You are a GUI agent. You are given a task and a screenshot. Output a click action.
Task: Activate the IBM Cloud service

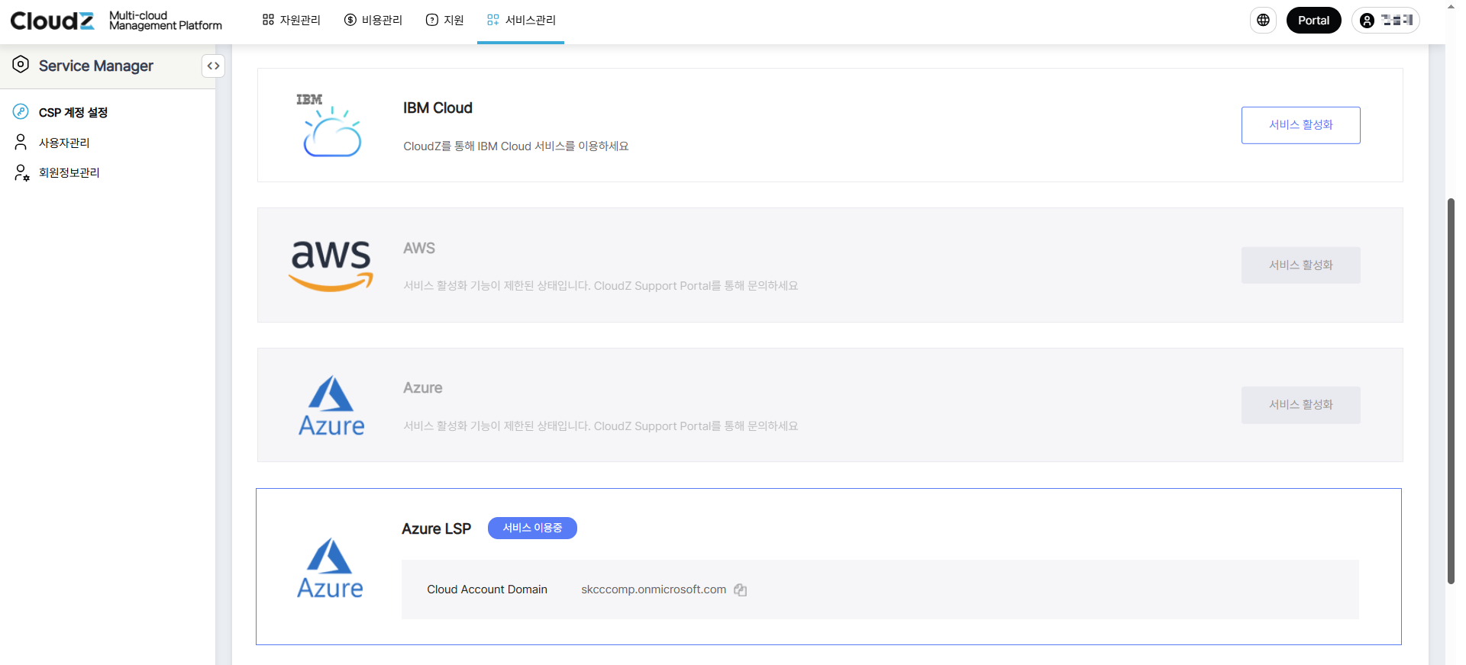click(x=1300, y=125)
